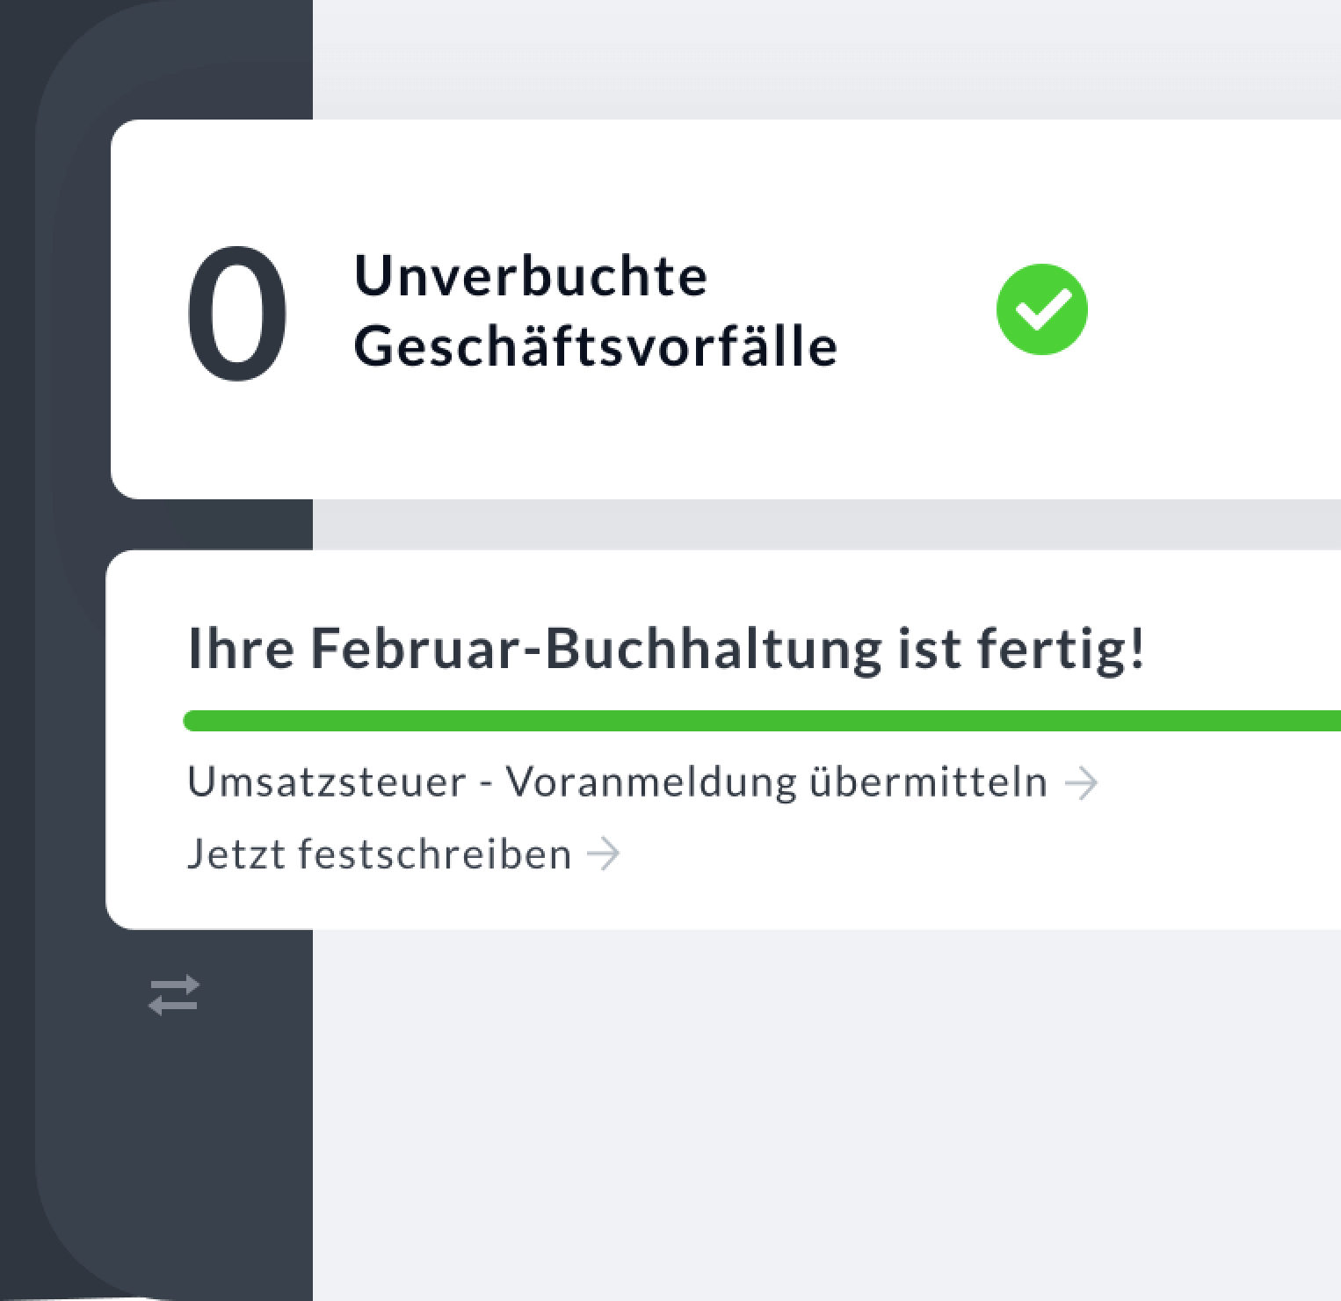Viewport: 1341px width, 1301px height.
Task: Click the transfer arrows icon in sidebar
Action: pos(174,995)
